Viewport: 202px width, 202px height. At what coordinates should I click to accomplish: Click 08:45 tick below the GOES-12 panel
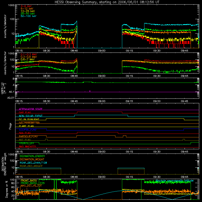(x=74, y=101)
